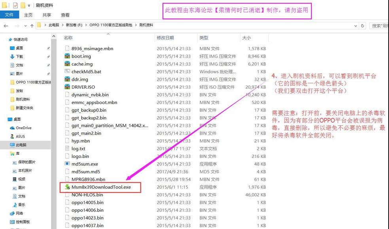The width and height of the screenshot is (389, 229).
Task: Select the file oppo14005.bin
Action: click(x=87, y=202)
